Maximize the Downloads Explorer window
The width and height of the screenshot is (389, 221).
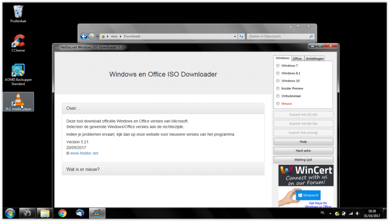298,26
